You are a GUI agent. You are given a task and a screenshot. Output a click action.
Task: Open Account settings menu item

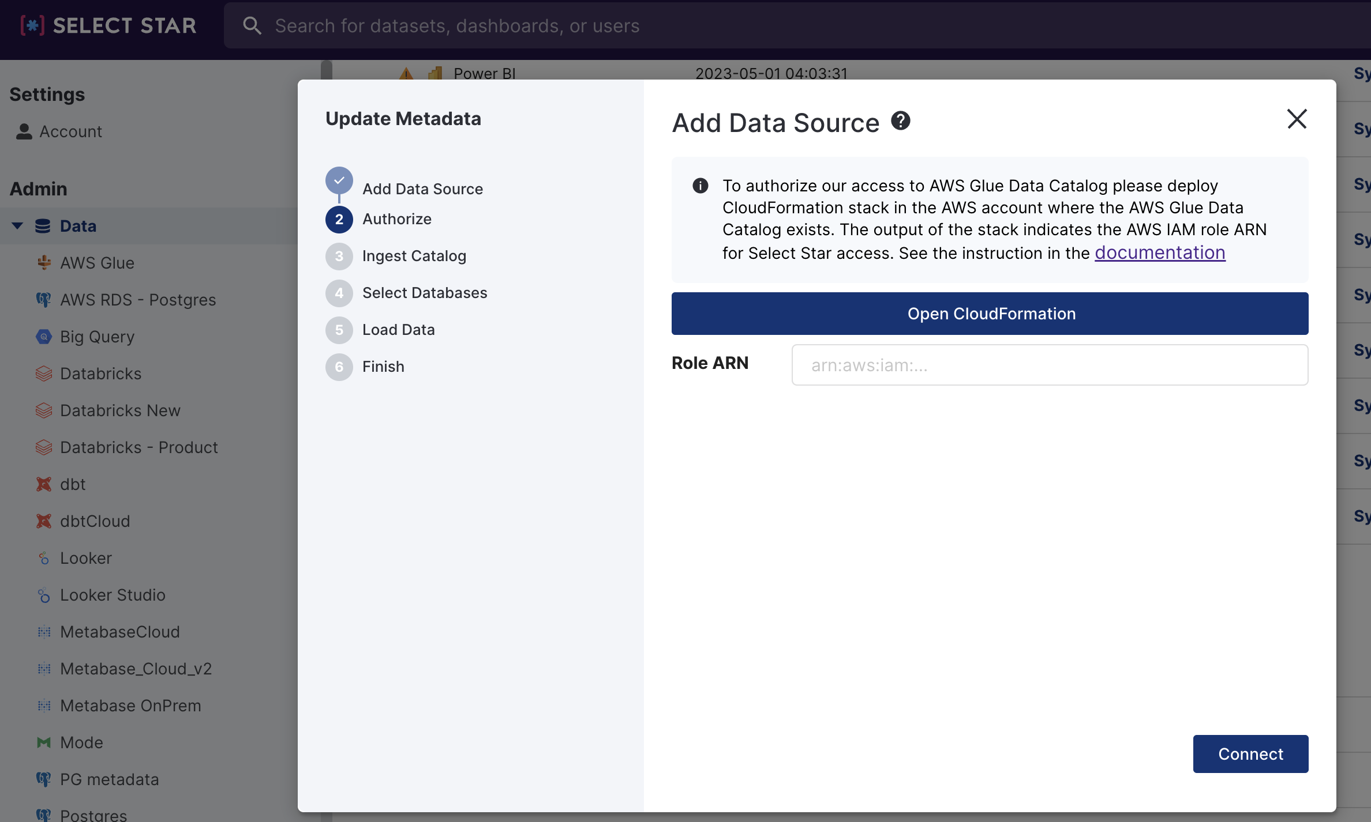[70, 131]
